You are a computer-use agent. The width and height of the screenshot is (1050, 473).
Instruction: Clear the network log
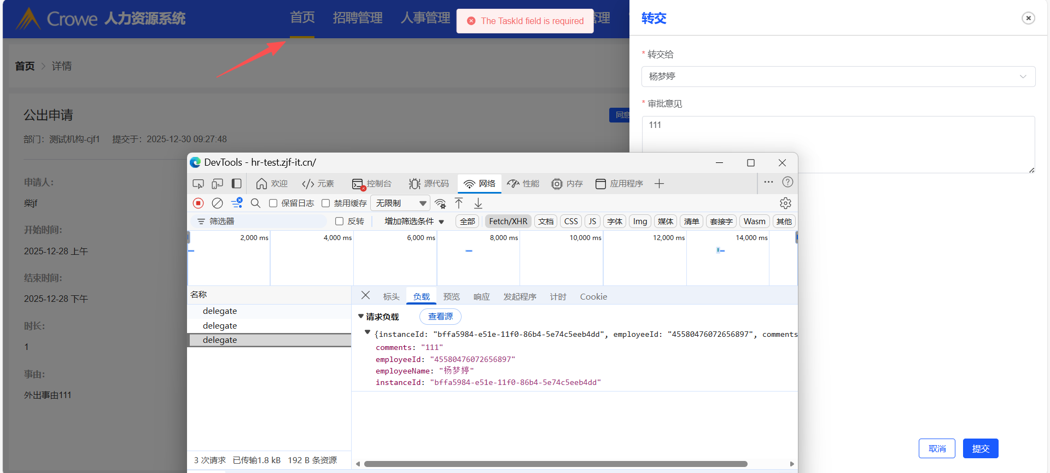(217, 203)
